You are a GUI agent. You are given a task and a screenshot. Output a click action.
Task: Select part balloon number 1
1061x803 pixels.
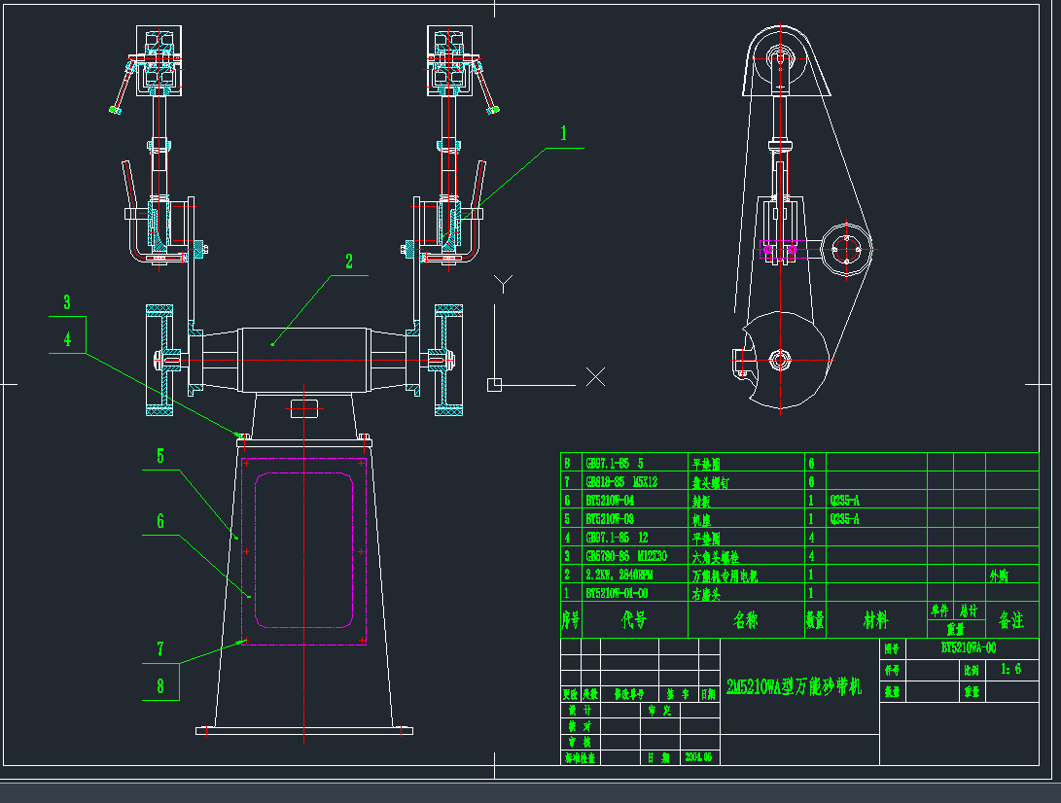[562, 134]
